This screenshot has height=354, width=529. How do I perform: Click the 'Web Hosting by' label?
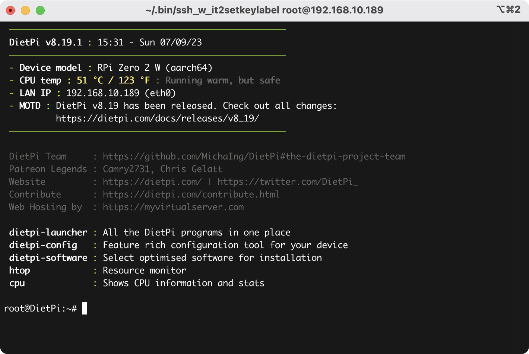[45, 207]
